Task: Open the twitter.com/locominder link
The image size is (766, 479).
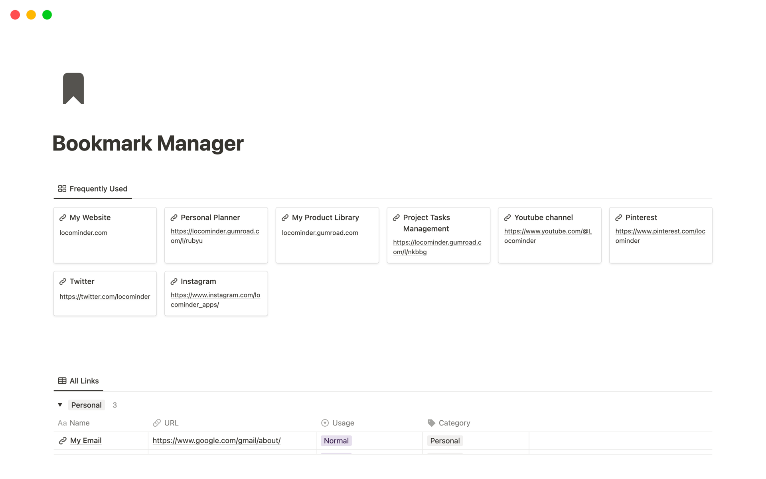Action: click(105, 297)
